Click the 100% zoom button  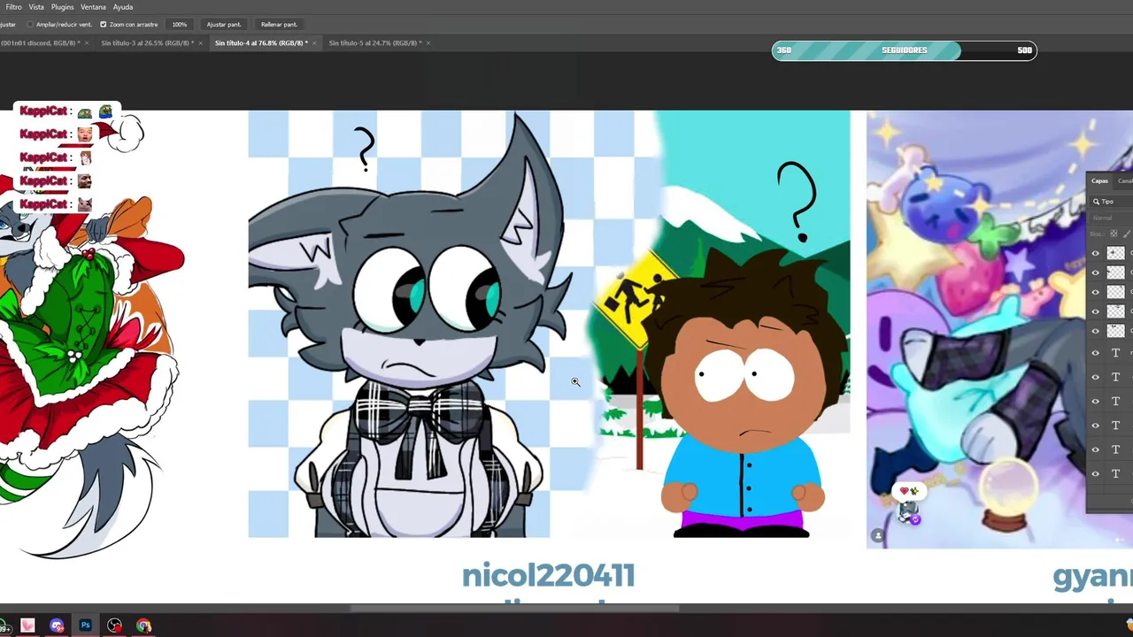[180, 25]
